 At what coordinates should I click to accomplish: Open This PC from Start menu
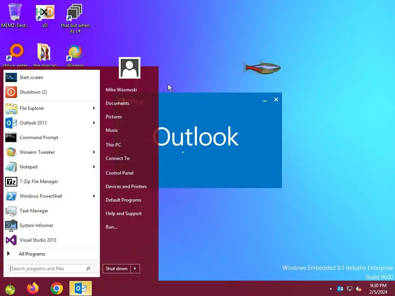(113, 145)
